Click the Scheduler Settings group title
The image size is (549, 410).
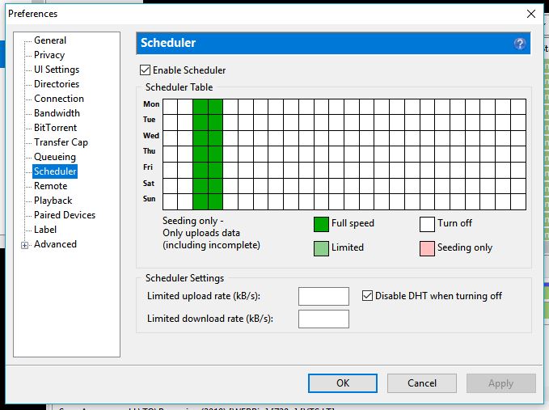[x=184, y=278]
